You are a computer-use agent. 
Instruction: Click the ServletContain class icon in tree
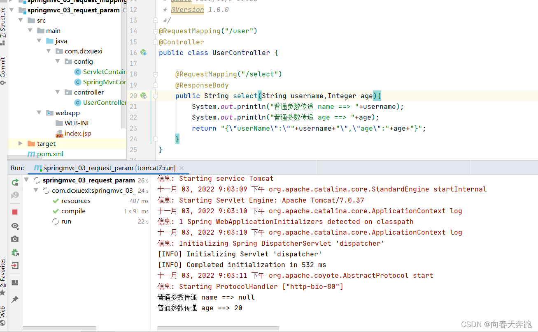pos(77,72)
